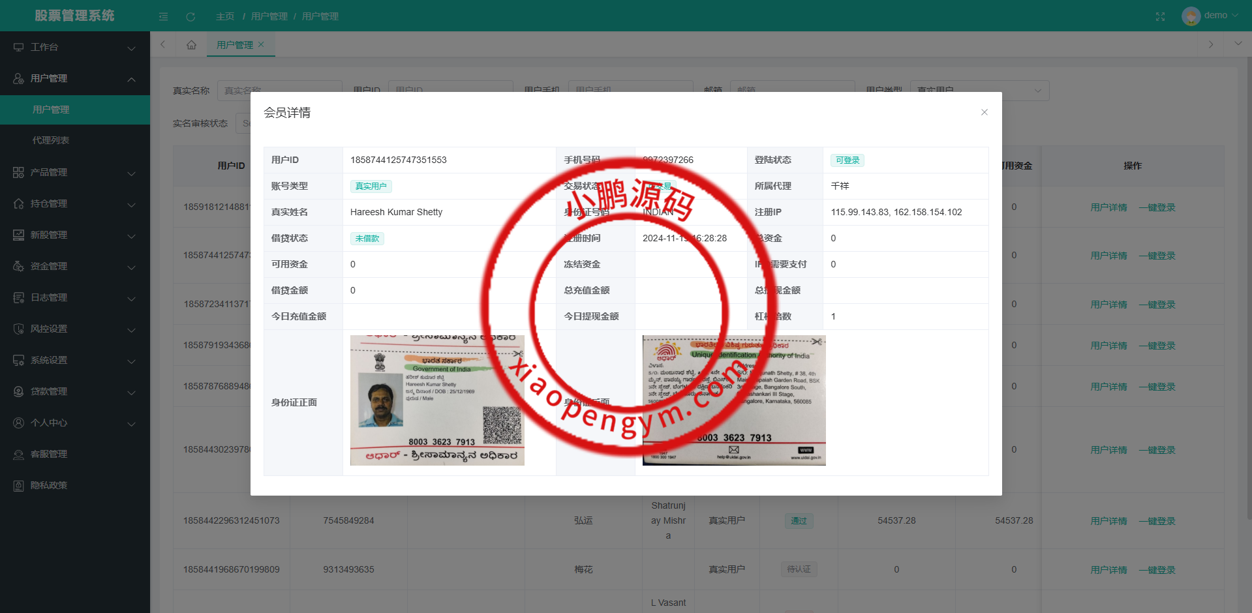
Task: Select 代理列表 in the sidebar
Action: click(x=51, y=140)
